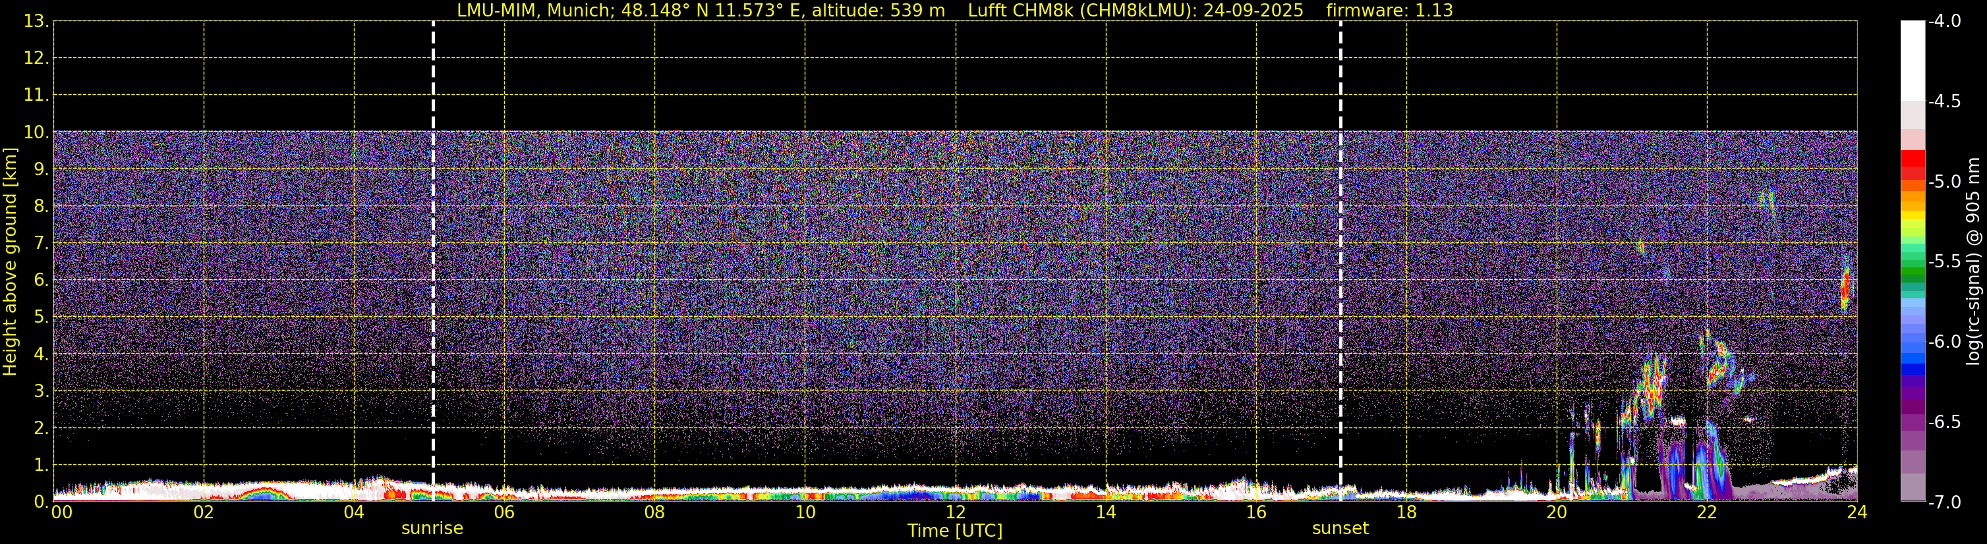Click the "8." height-axis tick label

point(41,205)
